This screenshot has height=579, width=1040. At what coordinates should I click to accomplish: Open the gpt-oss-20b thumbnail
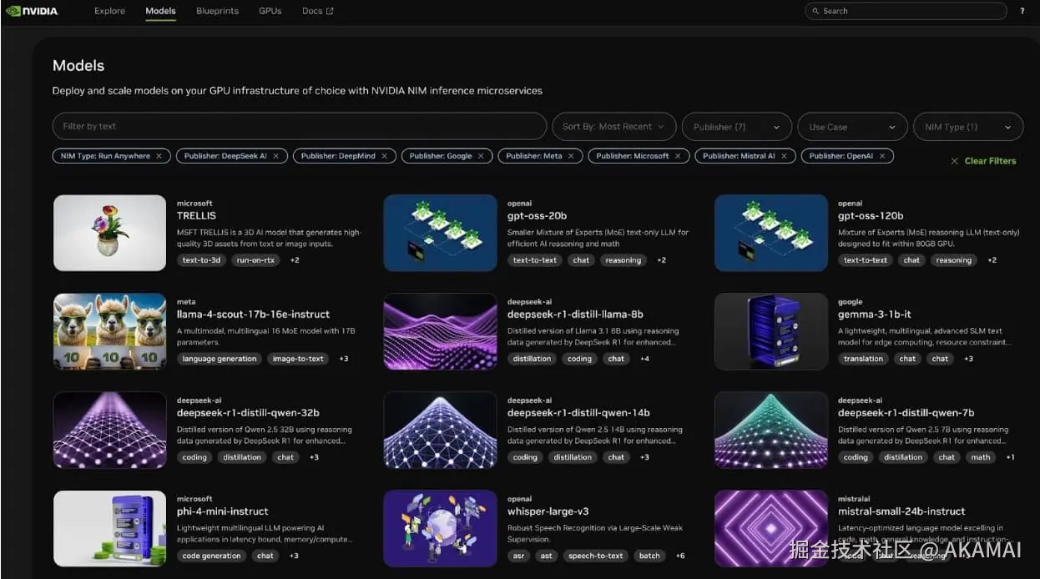coord(440,233)
